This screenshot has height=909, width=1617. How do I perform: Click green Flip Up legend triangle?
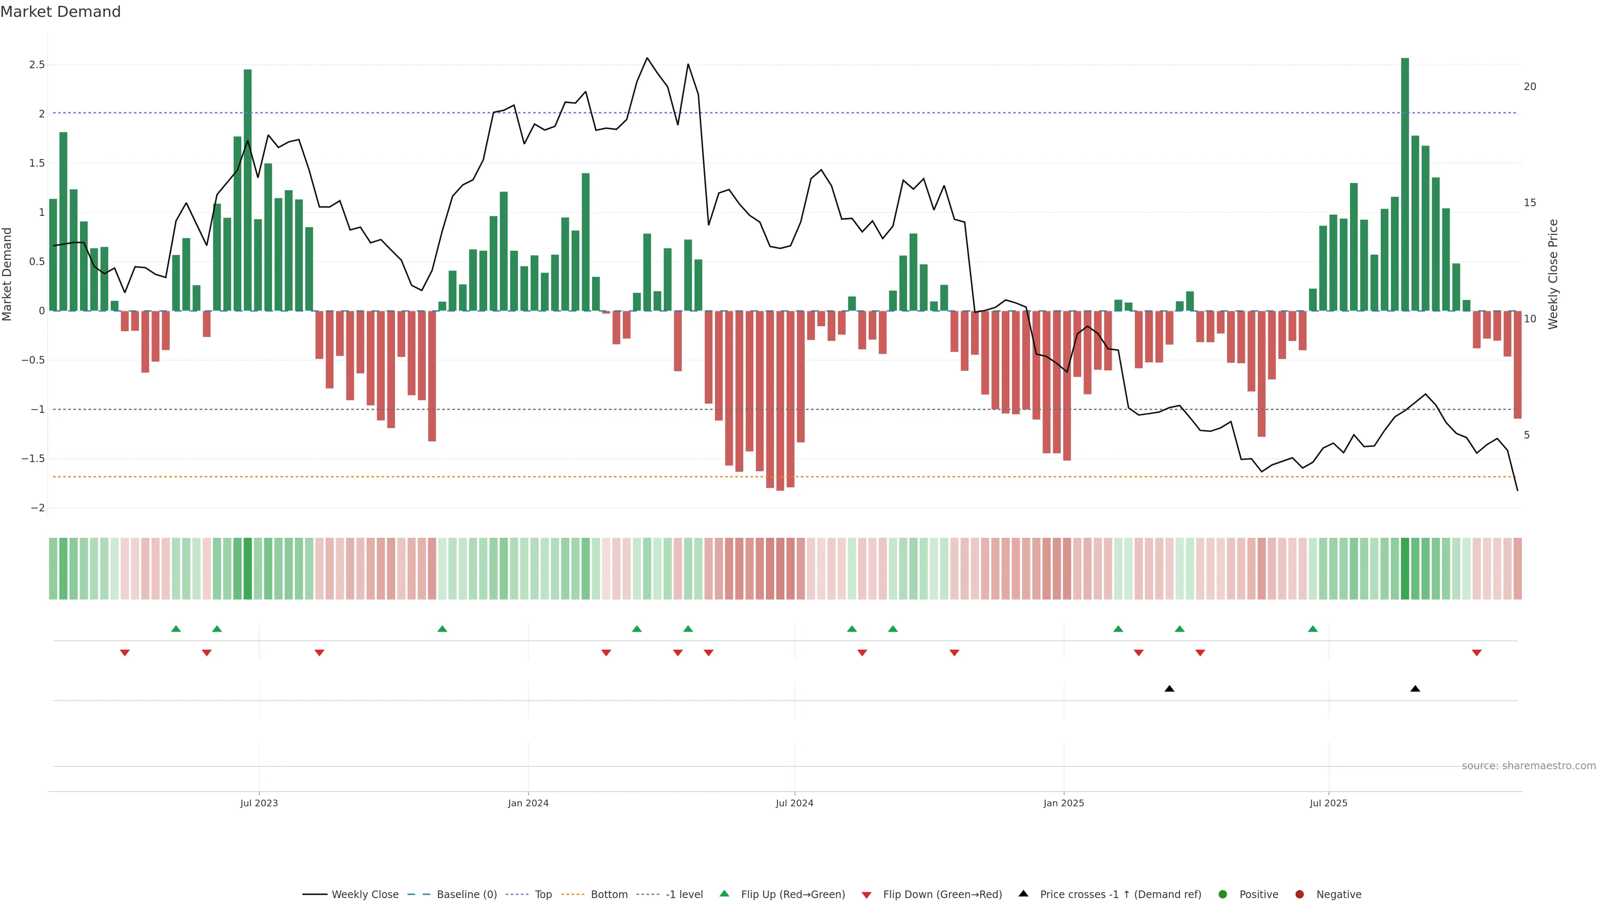click(724, 894)
